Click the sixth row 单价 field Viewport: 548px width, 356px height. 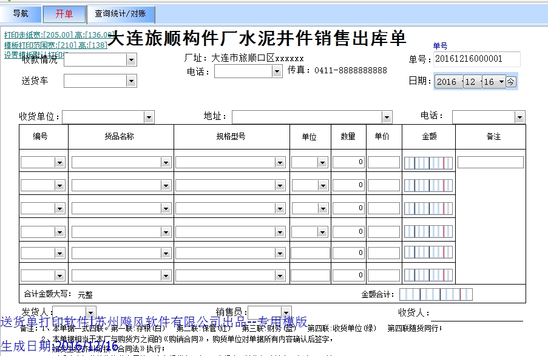pos(384,275)
